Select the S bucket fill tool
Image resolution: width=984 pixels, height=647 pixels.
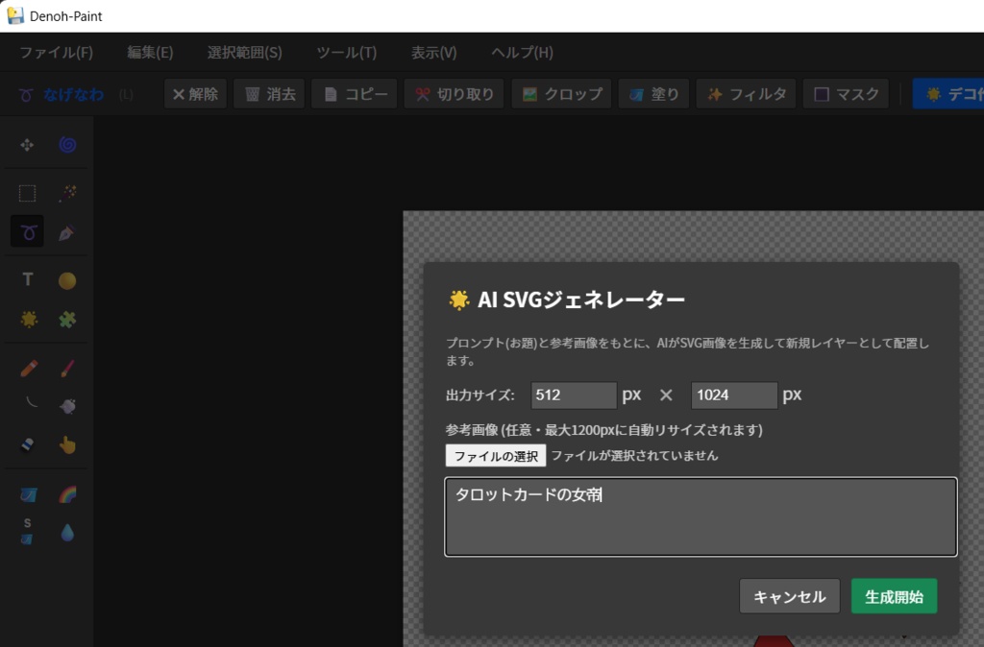pos(27,531)
